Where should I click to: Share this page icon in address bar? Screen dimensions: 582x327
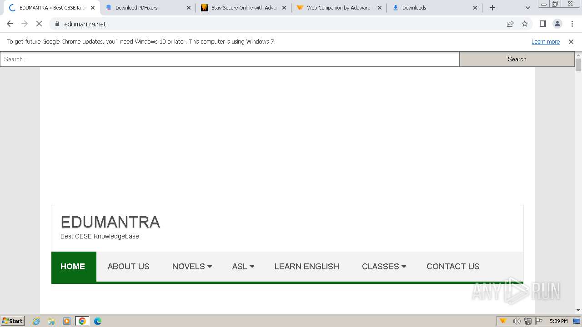click(510, 24)
